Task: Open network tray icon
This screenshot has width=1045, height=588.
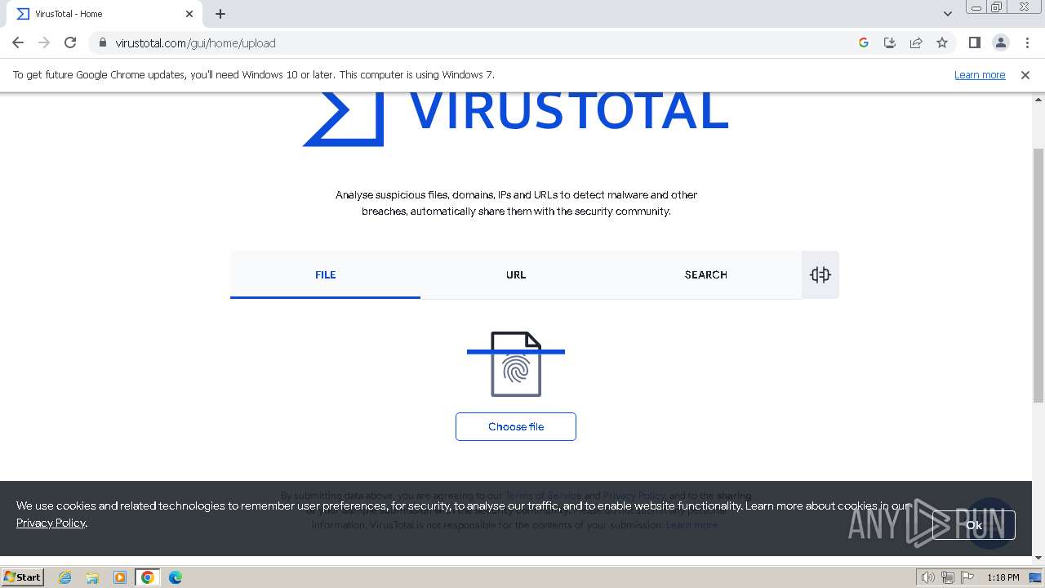Action: pyautogui.click(x=948, y=577)
